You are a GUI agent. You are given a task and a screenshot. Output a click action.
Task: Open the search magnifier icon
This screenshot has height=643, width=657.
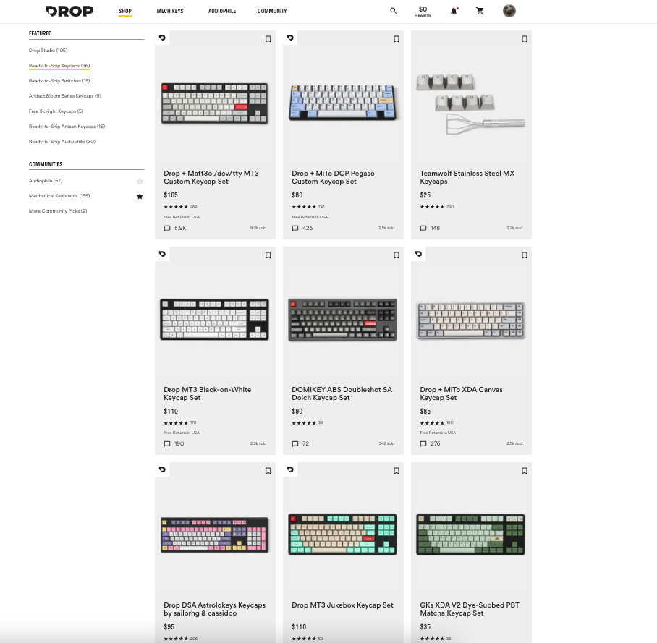tap(393, 11)
